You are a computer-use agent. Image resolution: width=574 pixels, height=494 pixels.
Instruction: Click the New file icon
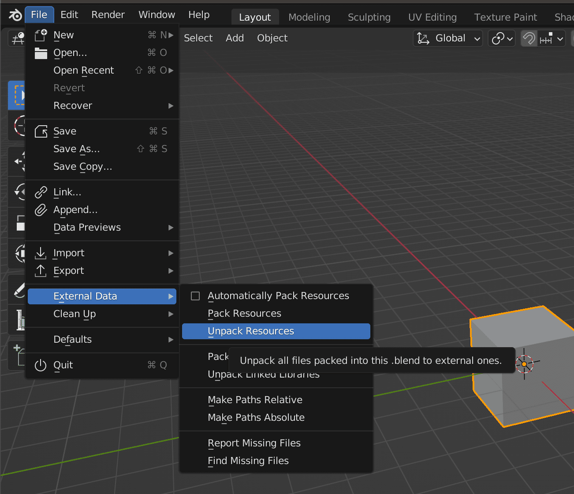pos(41,35)
